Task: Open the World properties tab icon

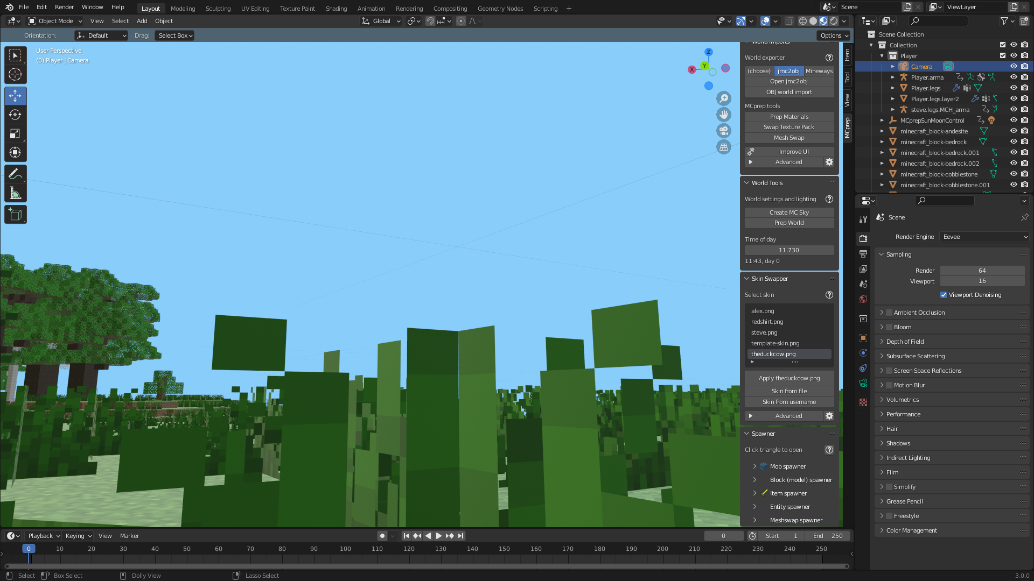Action: pos(863,299)
